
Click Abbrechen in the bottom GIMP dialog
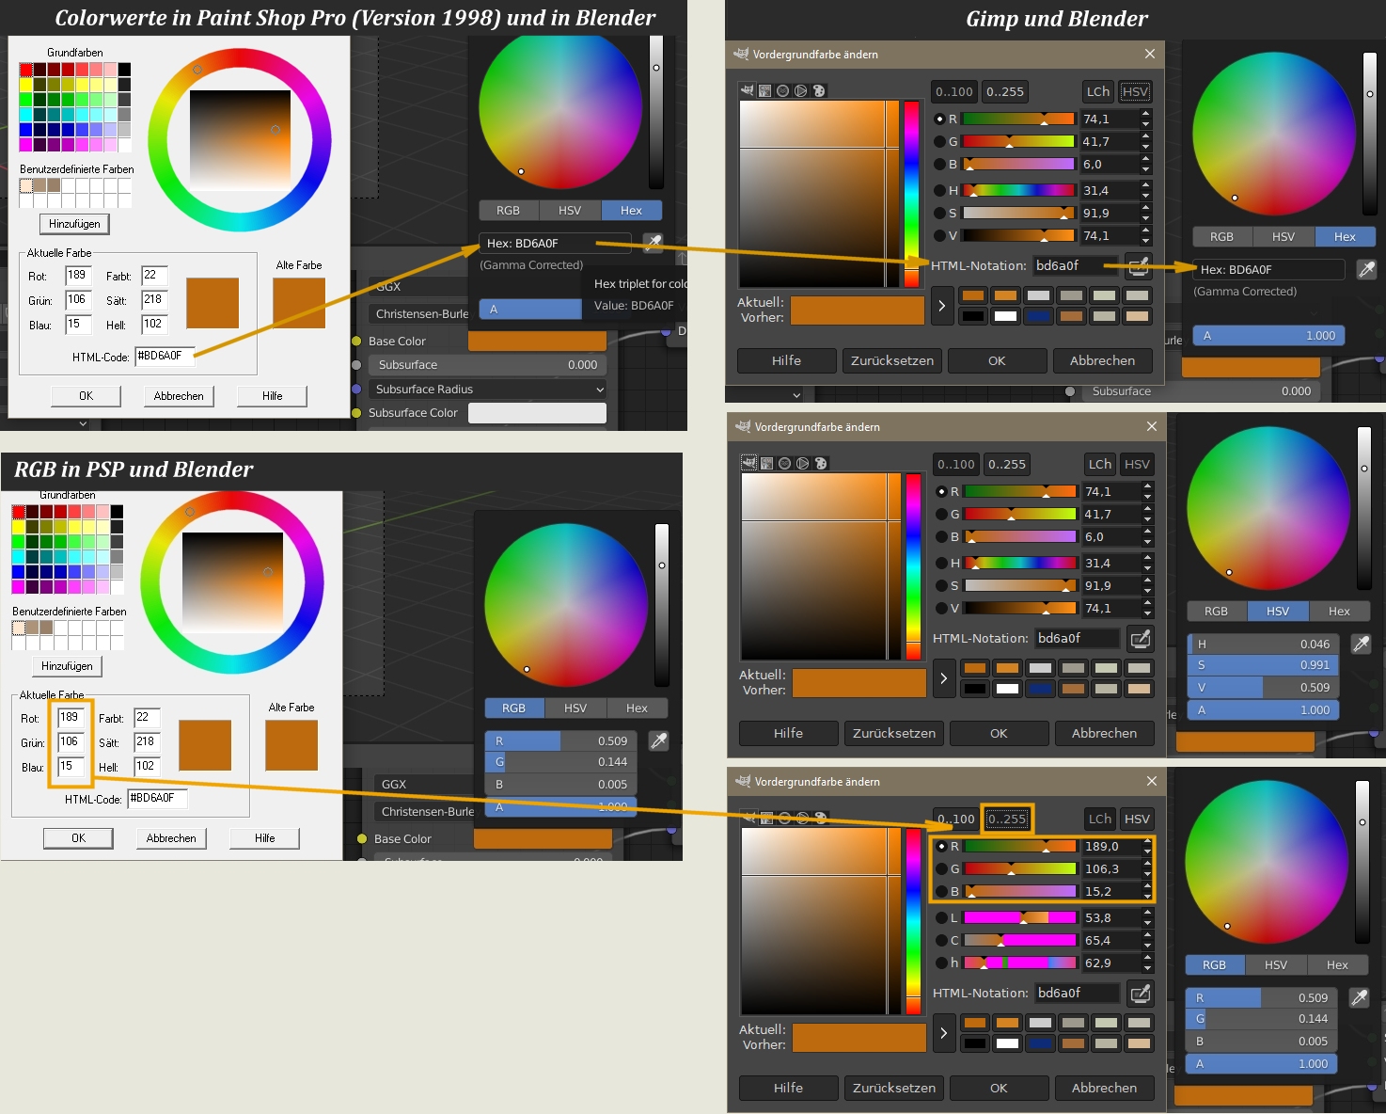(1104, 1088)
